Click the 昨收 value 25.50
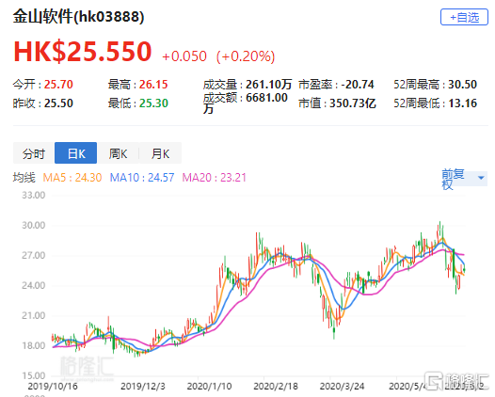 (x=58, y=103)
